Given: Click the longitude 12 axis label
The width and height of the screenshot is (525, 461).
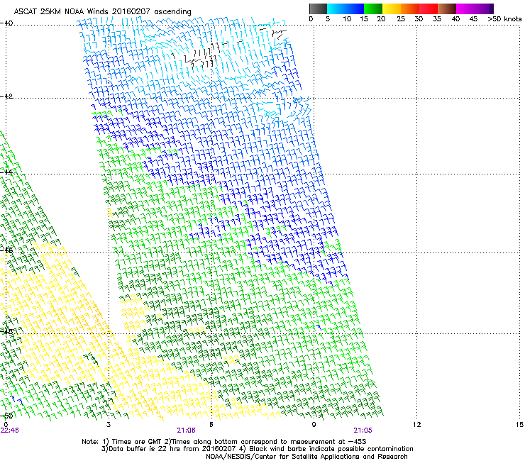Looking at the screenshot, I should tap(416, 425).
